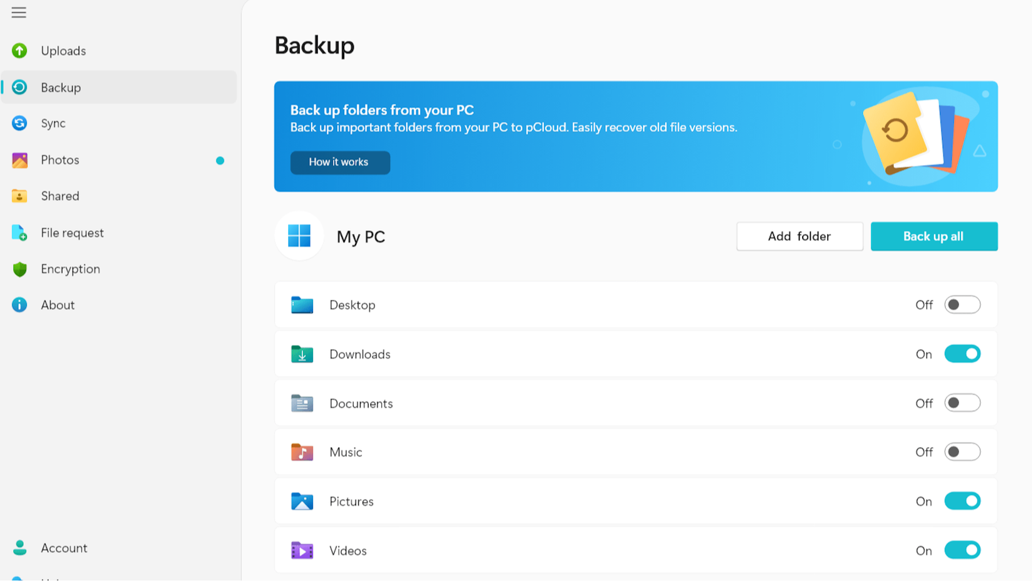Click the About info icon
The image size is (1033, 581).
point(19,305)
